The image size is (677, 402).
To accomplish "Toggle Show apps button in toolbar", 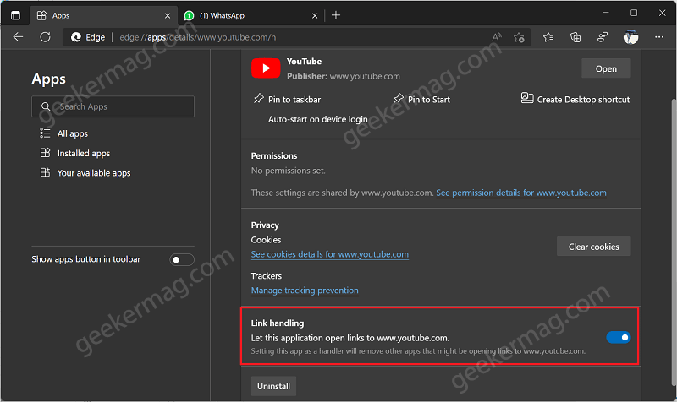I will pos(182,260).
